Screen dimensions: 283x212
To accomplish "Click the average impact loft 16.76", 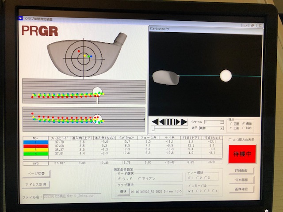I will pyautogui.click(x=126, y=163).
